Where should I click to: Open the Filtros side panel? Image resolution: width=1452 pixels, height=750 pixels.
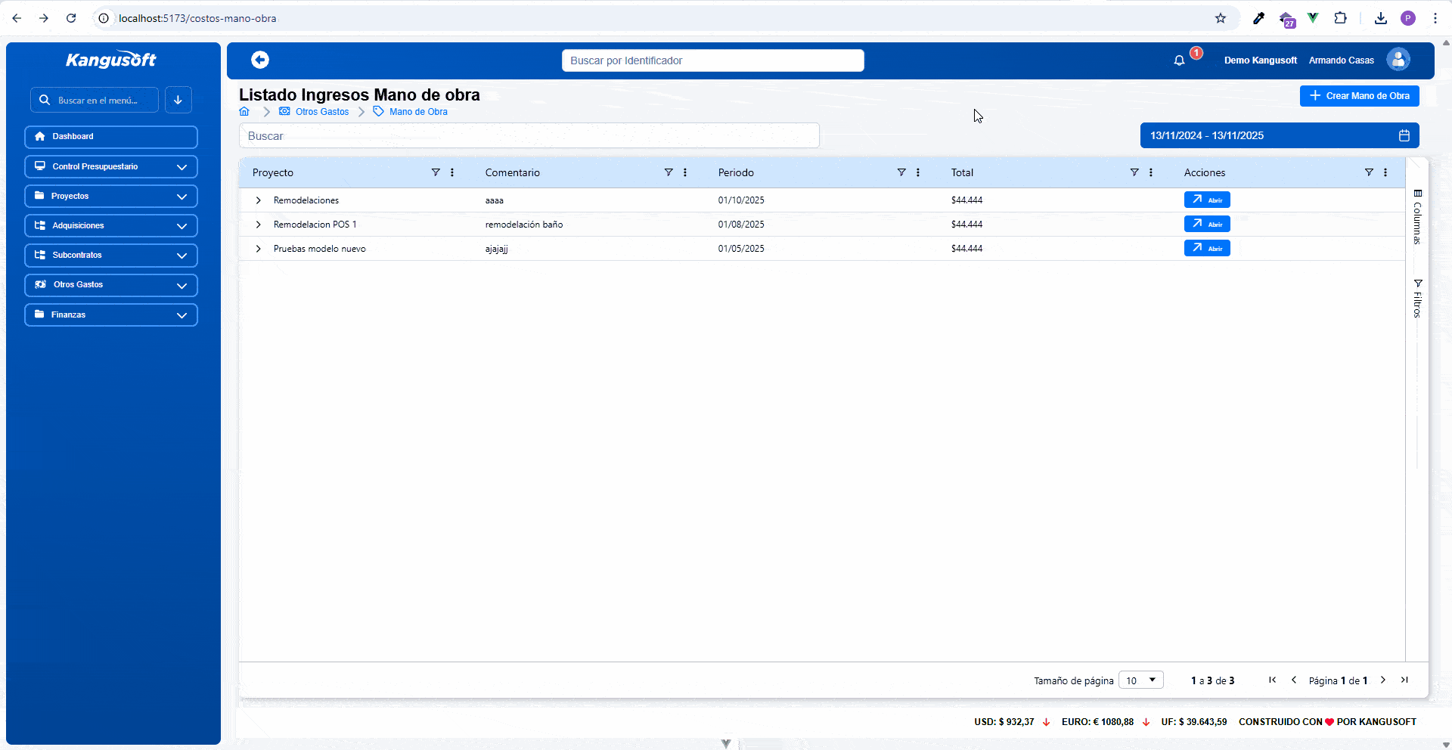pyautogui.click(x=1418, y=298)
